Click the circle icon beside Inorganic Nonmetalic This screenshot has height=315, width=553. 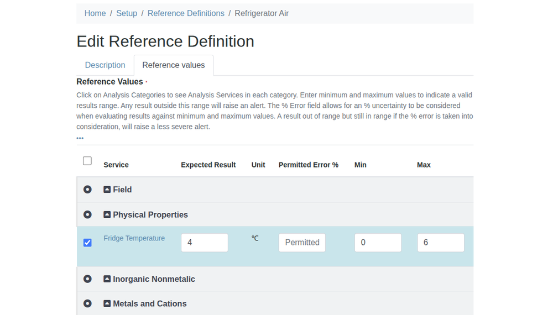pyautogui.click(x=87, y=279)
